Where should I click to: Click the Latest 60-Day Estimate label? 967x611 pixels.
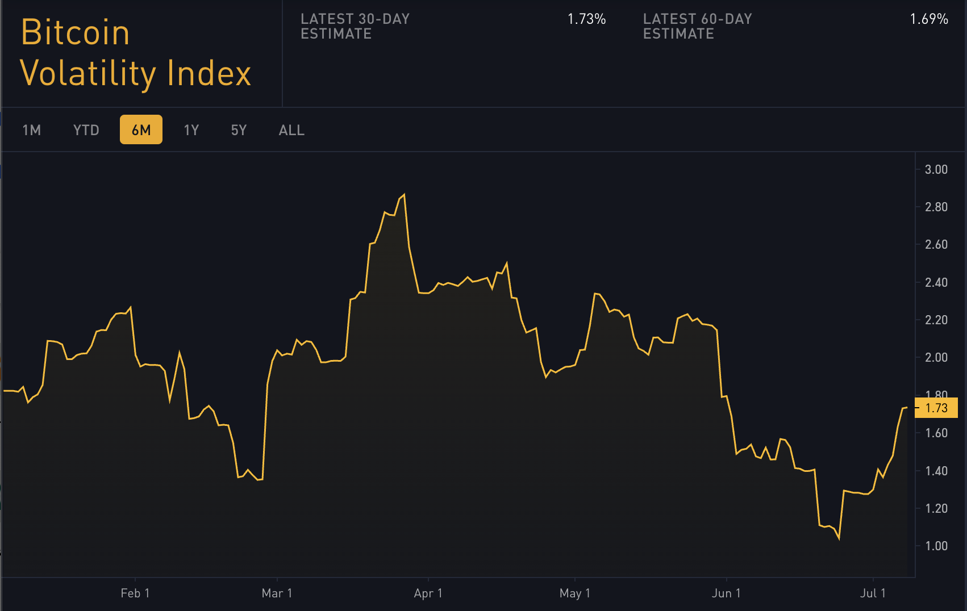pos(697,26)
